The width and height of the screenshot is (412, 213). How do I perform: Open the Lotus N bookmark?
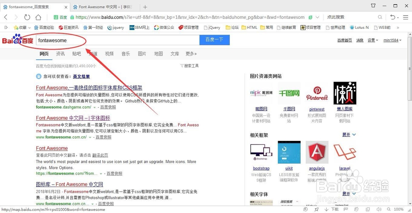(359, 27)
